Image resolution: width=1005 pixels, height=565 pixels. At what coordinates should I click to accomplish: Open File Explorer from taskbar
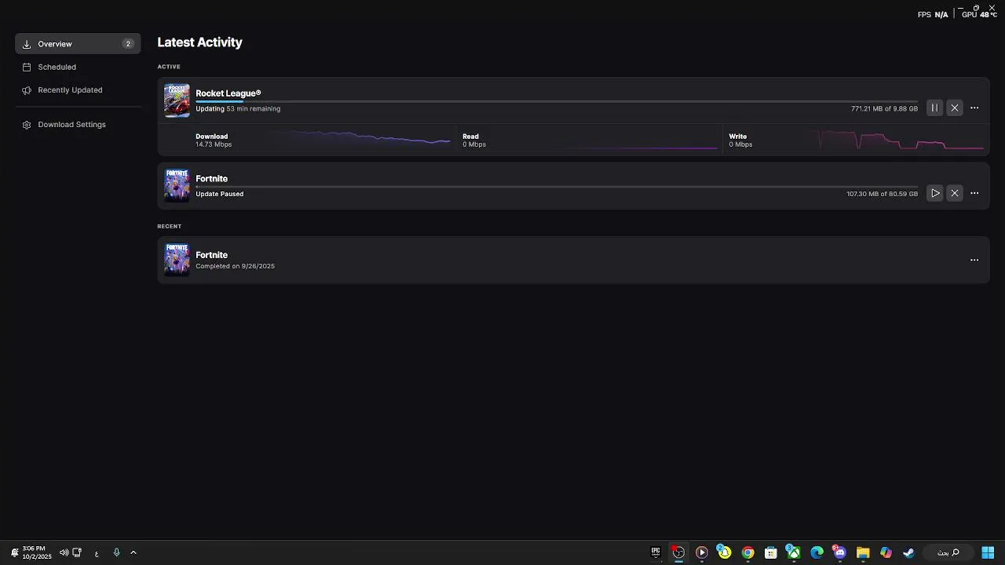[x=863, y=552]
